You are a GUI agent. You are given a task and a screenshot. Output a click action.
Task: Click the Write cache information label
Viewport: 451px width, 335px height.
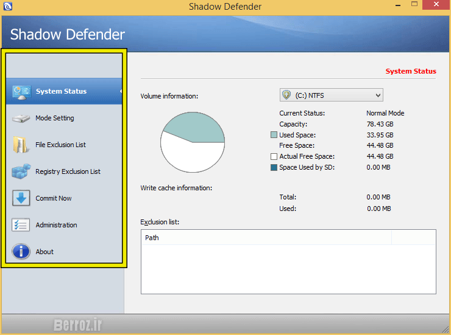[x=176, y=188]
